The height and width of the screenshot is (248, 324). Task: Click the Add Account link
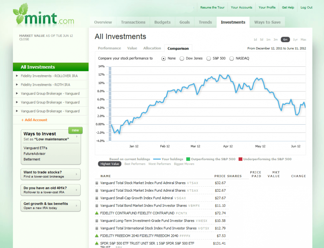pyautogui.click(x=34, y=120)
